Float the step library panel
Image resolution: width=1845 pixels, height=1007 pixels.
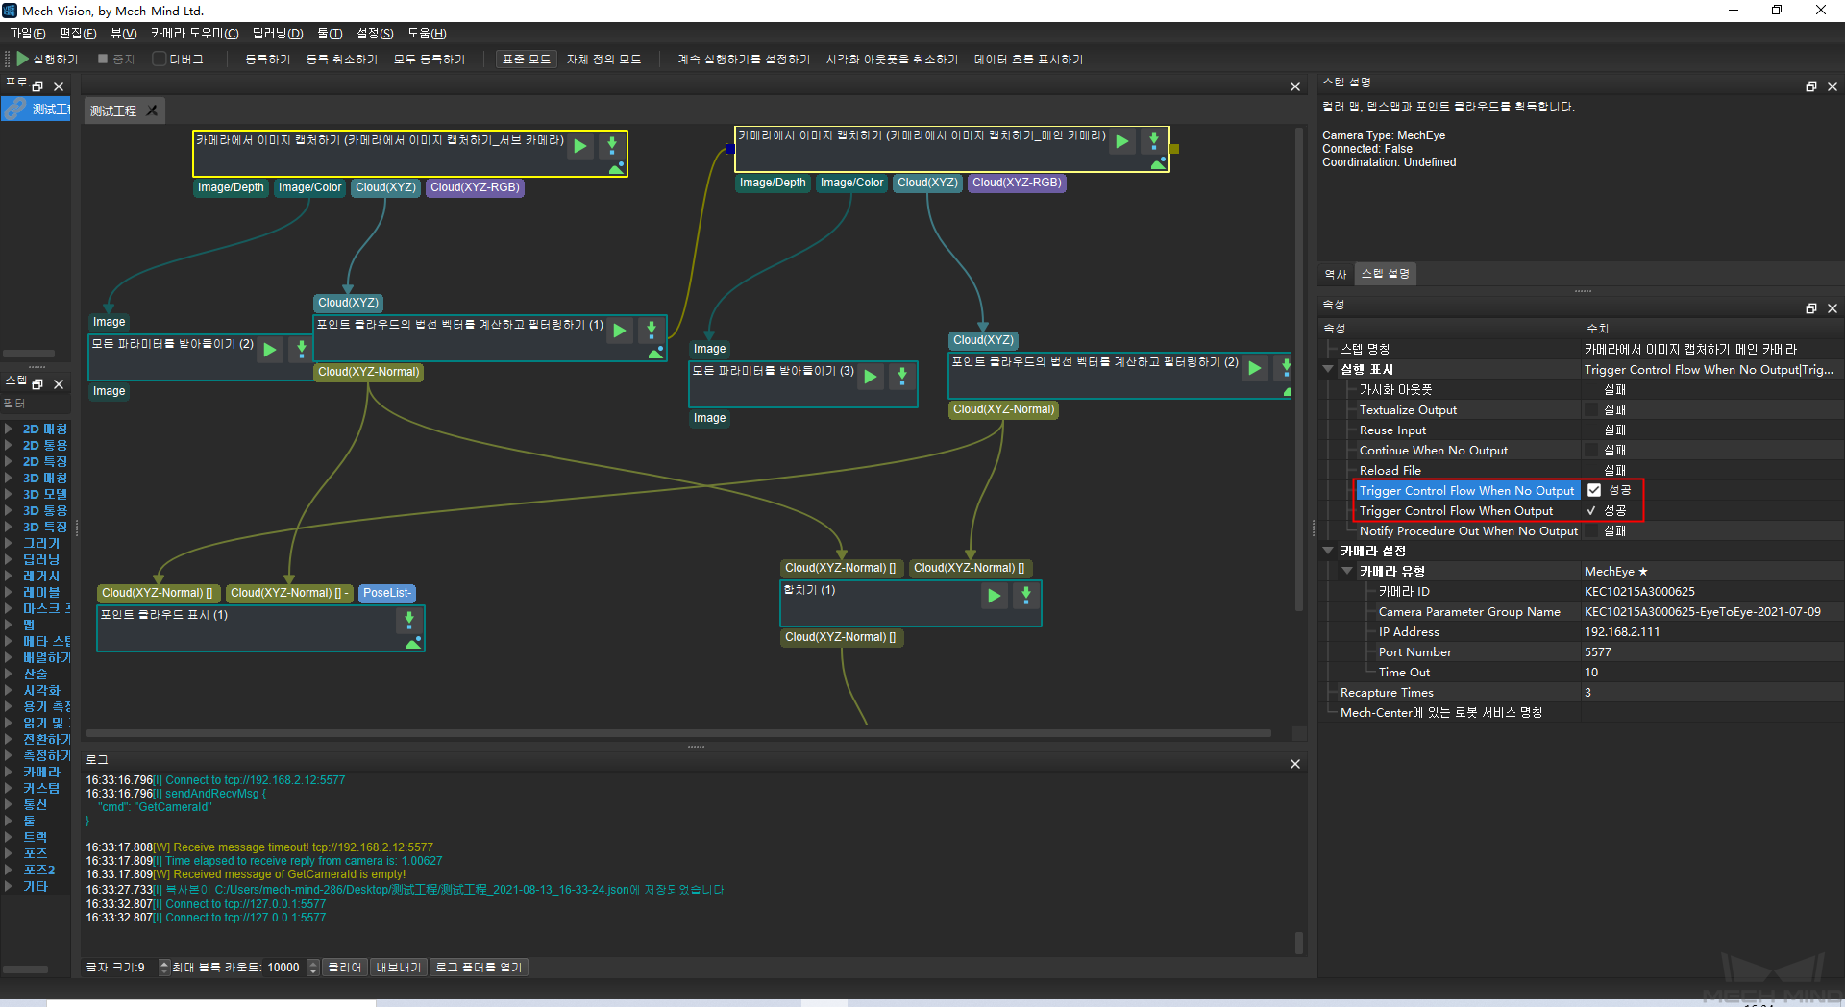pos(37,384)
